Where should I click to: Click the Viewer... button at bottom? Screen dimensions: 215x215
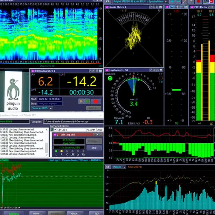37,213
